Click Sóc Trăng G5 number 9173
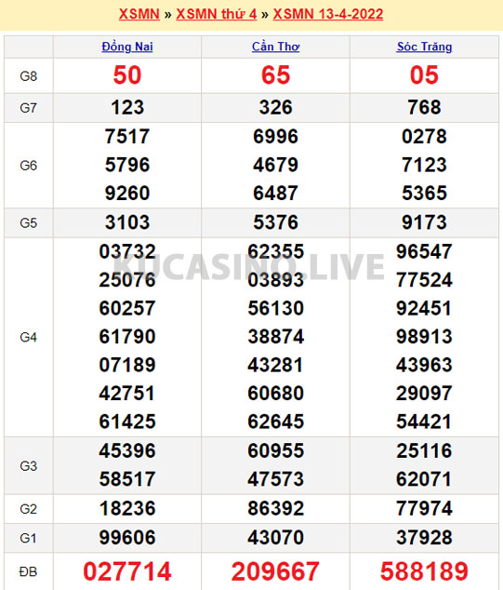The width and height of the screenshot is (503, 590). click(424, 222)
